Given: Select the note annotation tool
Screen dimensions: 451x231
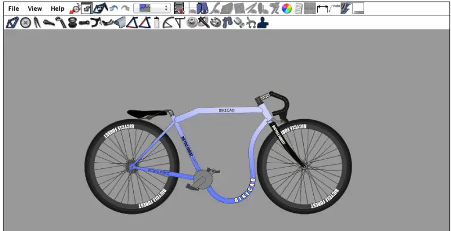Looking at the screenshot, I should [335, 8].
